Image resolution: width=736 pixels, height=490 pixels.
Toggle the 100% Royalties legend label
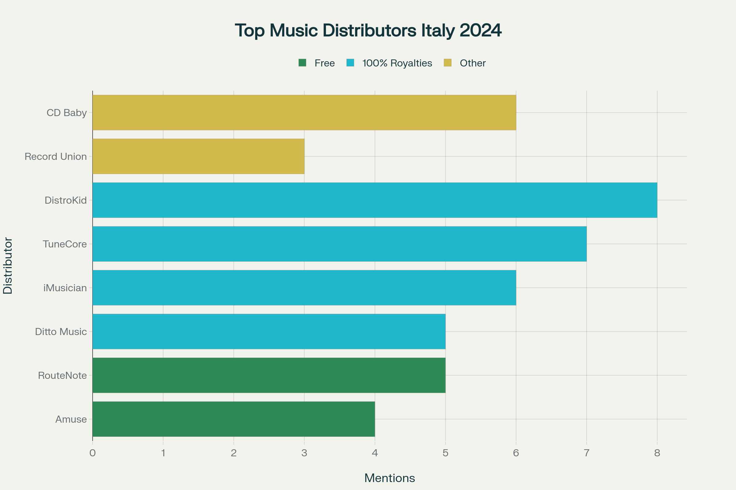[x=397, y=63]
